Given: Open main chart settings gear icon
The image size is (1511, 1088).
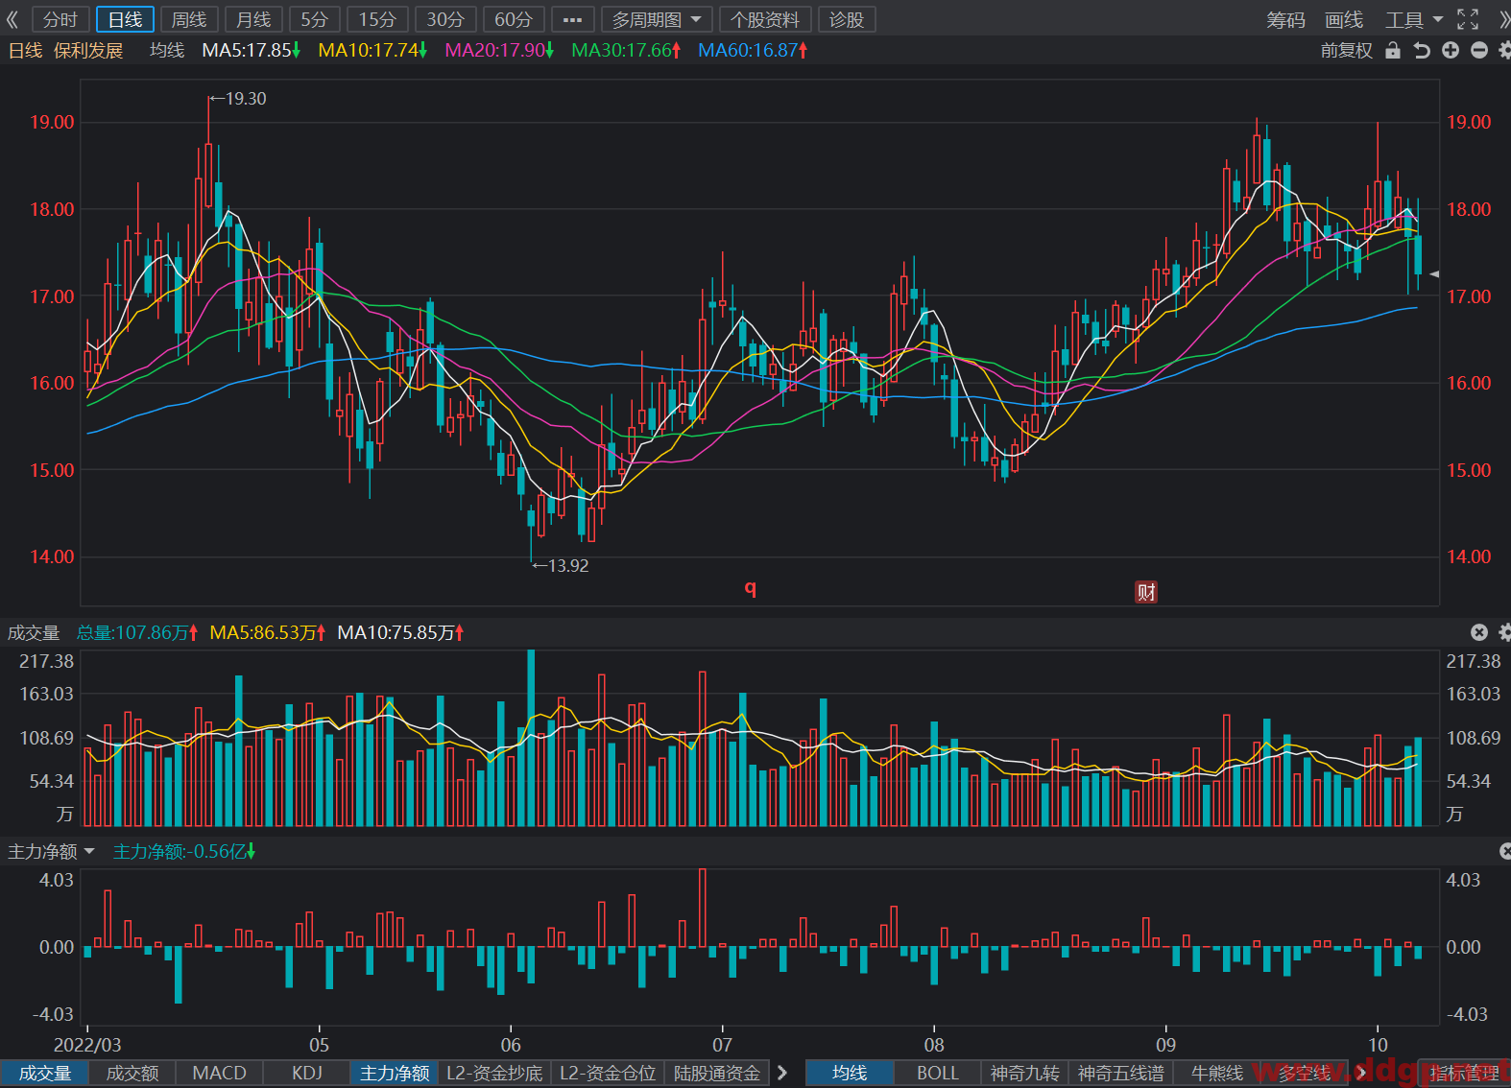Looking at the screenshot, I should coord(1504,51).
